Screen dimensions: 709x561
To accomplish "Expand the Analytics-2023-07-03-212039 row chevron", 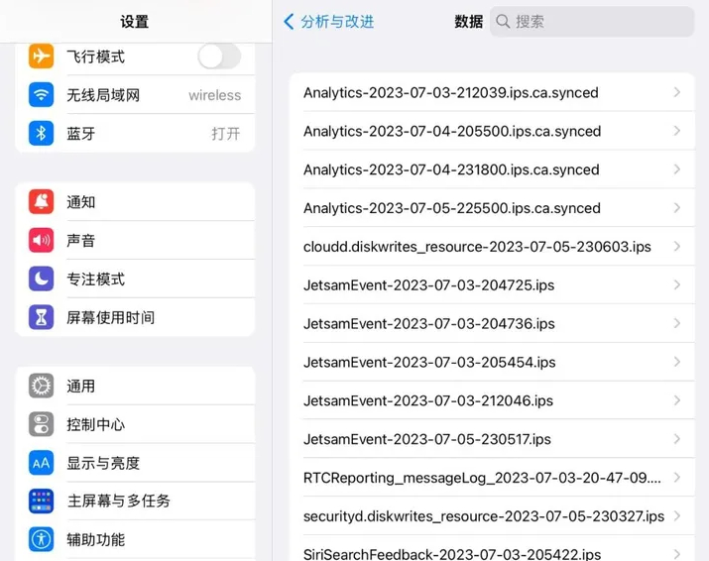I will click(677, 92).
